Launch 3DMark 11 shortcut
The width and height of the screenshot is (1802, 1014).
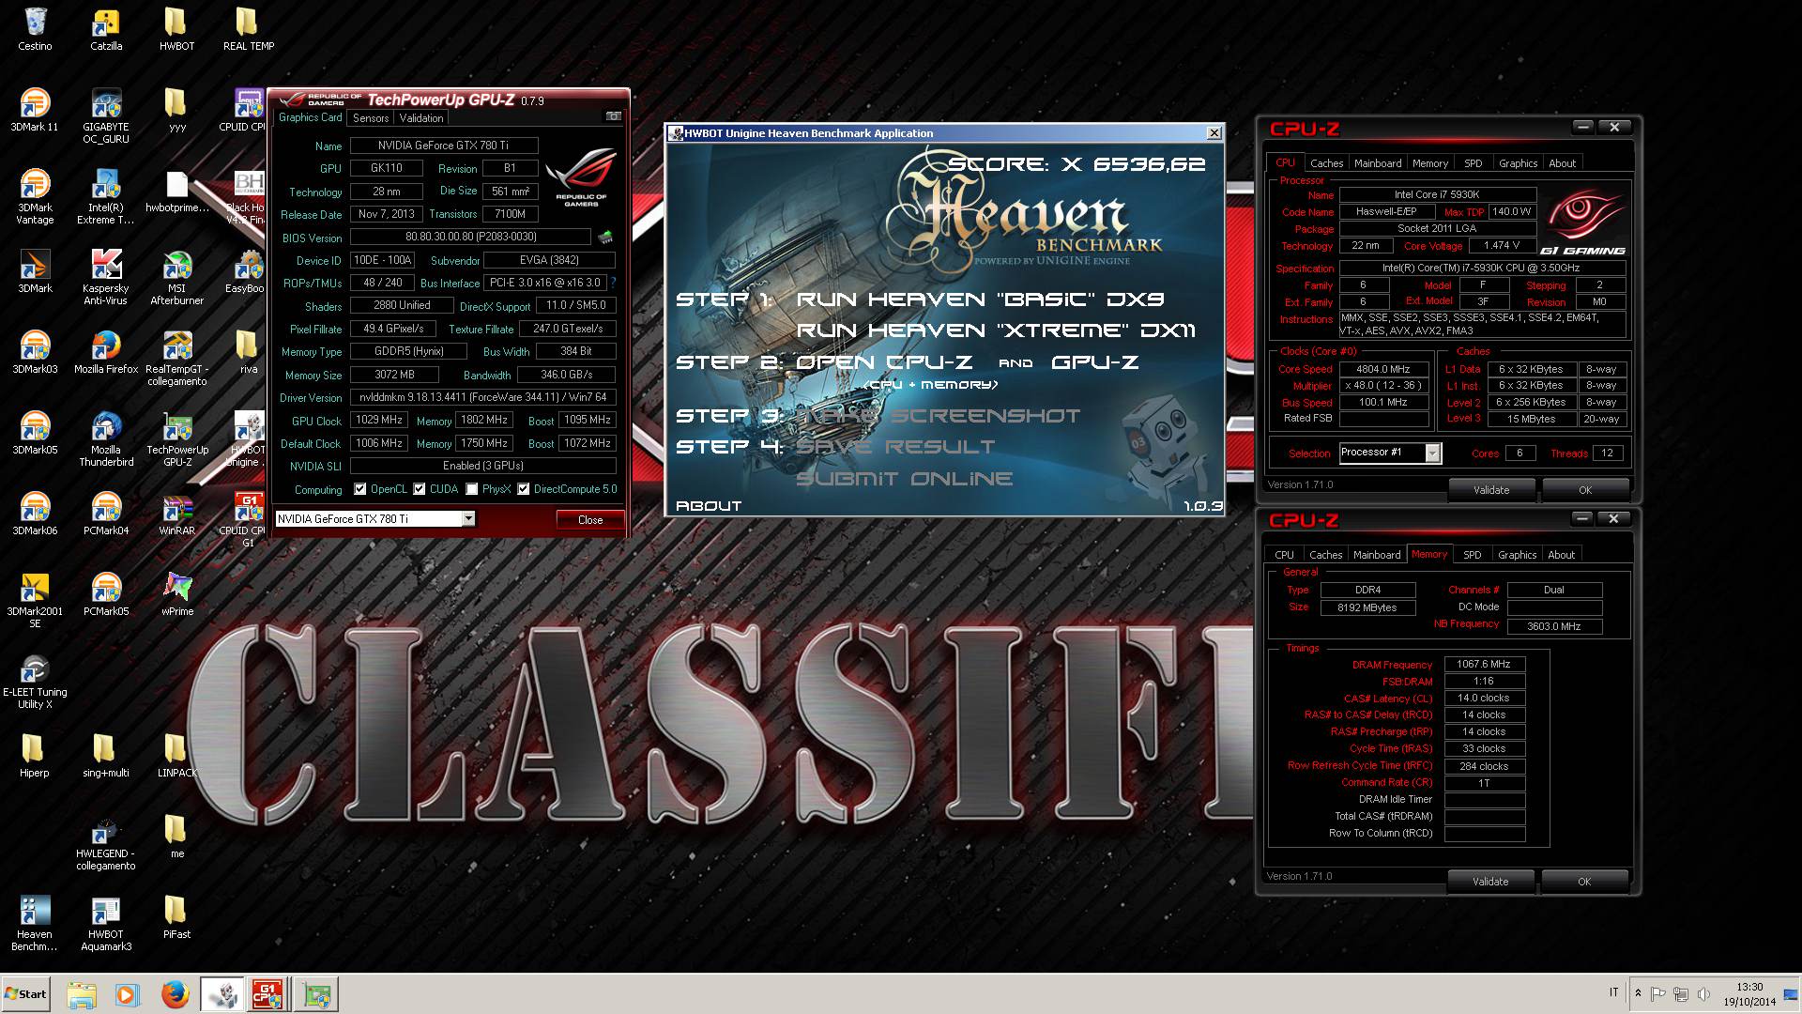(35, 110)
